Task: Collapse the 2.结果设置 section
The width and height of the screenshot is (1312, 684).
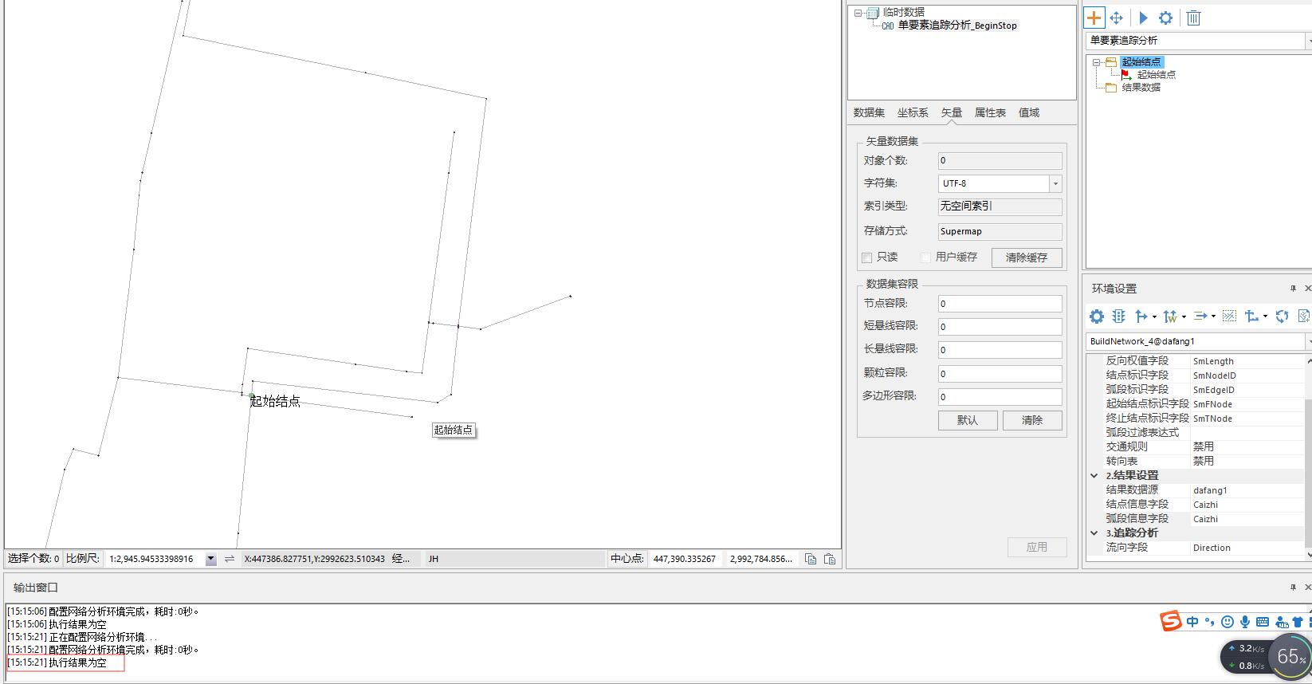Action: click(1094, 475)
